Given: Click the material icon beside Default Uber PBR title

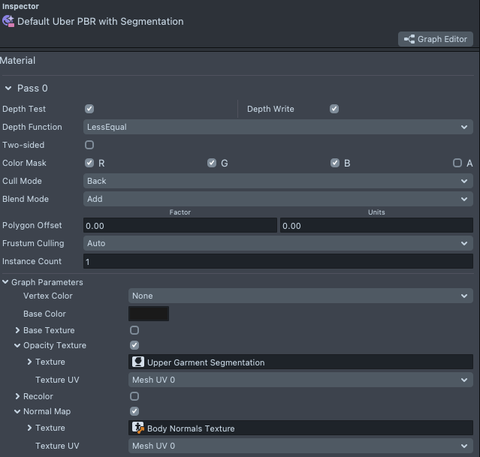Looking at the screenshot, I should coord(8,21).
